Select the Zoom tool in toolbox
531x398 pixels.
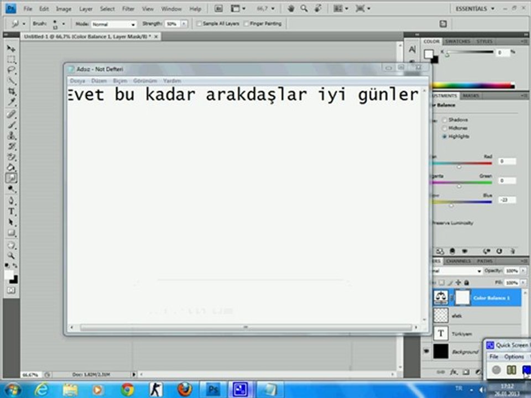point(11,256)
